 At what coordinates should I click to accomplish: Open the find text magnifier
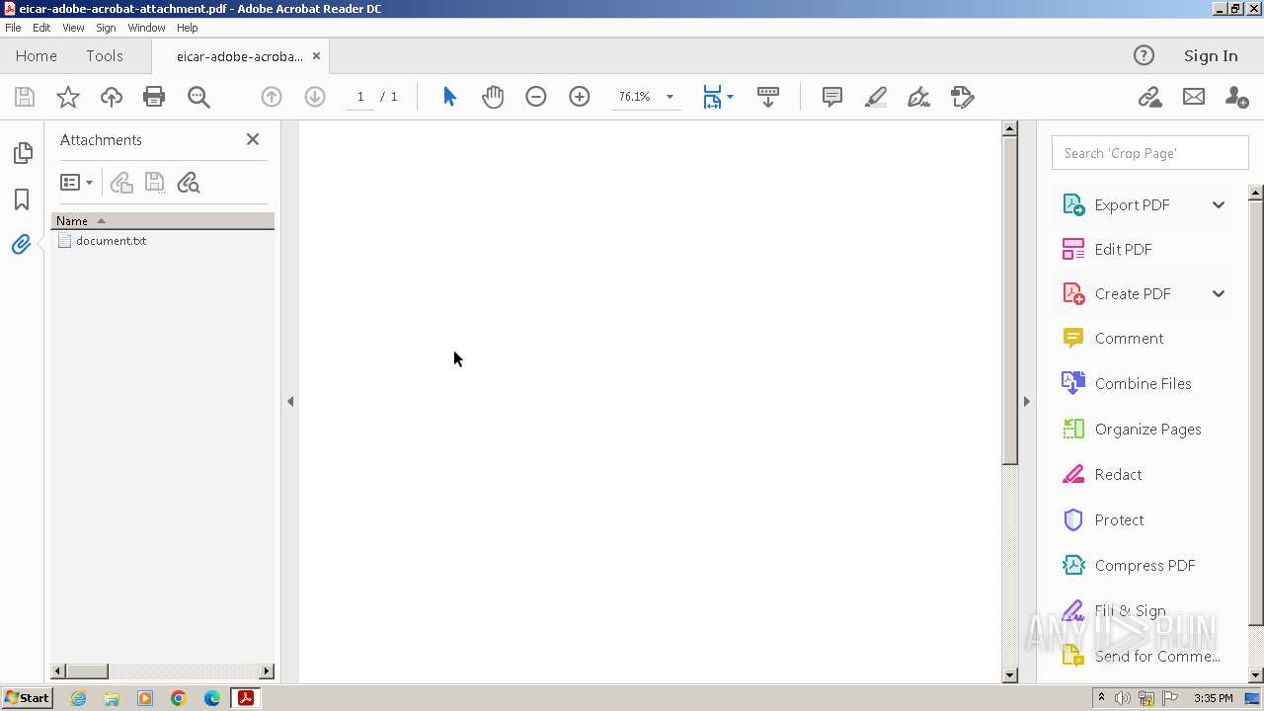(198, 97)
